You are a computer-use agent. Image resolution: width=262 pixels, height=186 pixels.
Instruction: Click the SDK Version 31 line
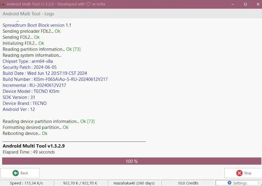(19, 97)
